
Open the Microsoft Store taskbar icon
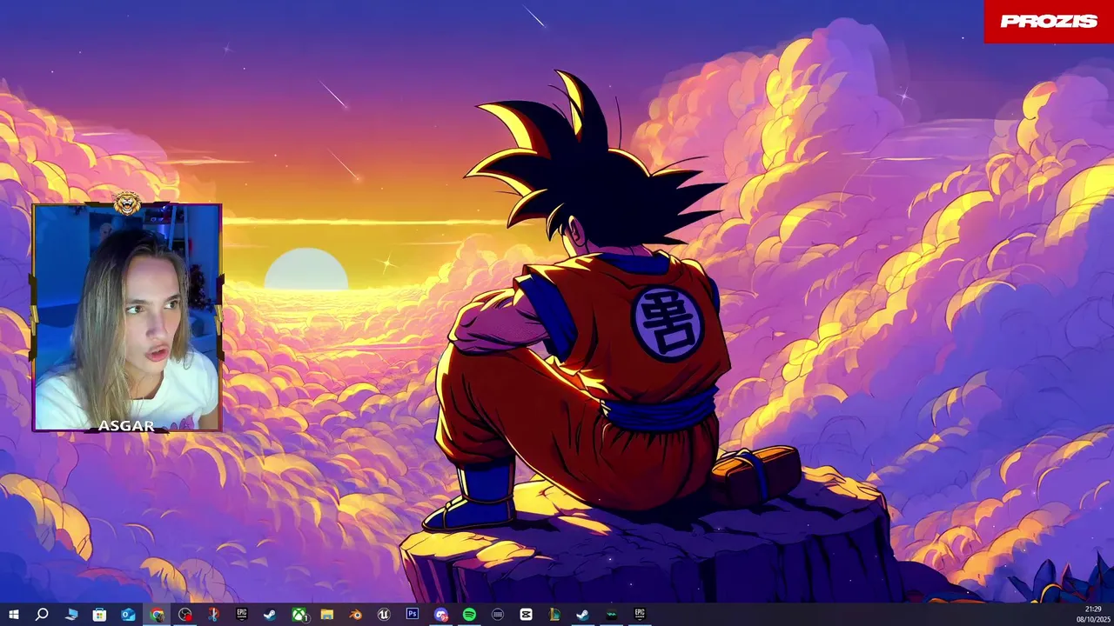(x=99, y=615)
